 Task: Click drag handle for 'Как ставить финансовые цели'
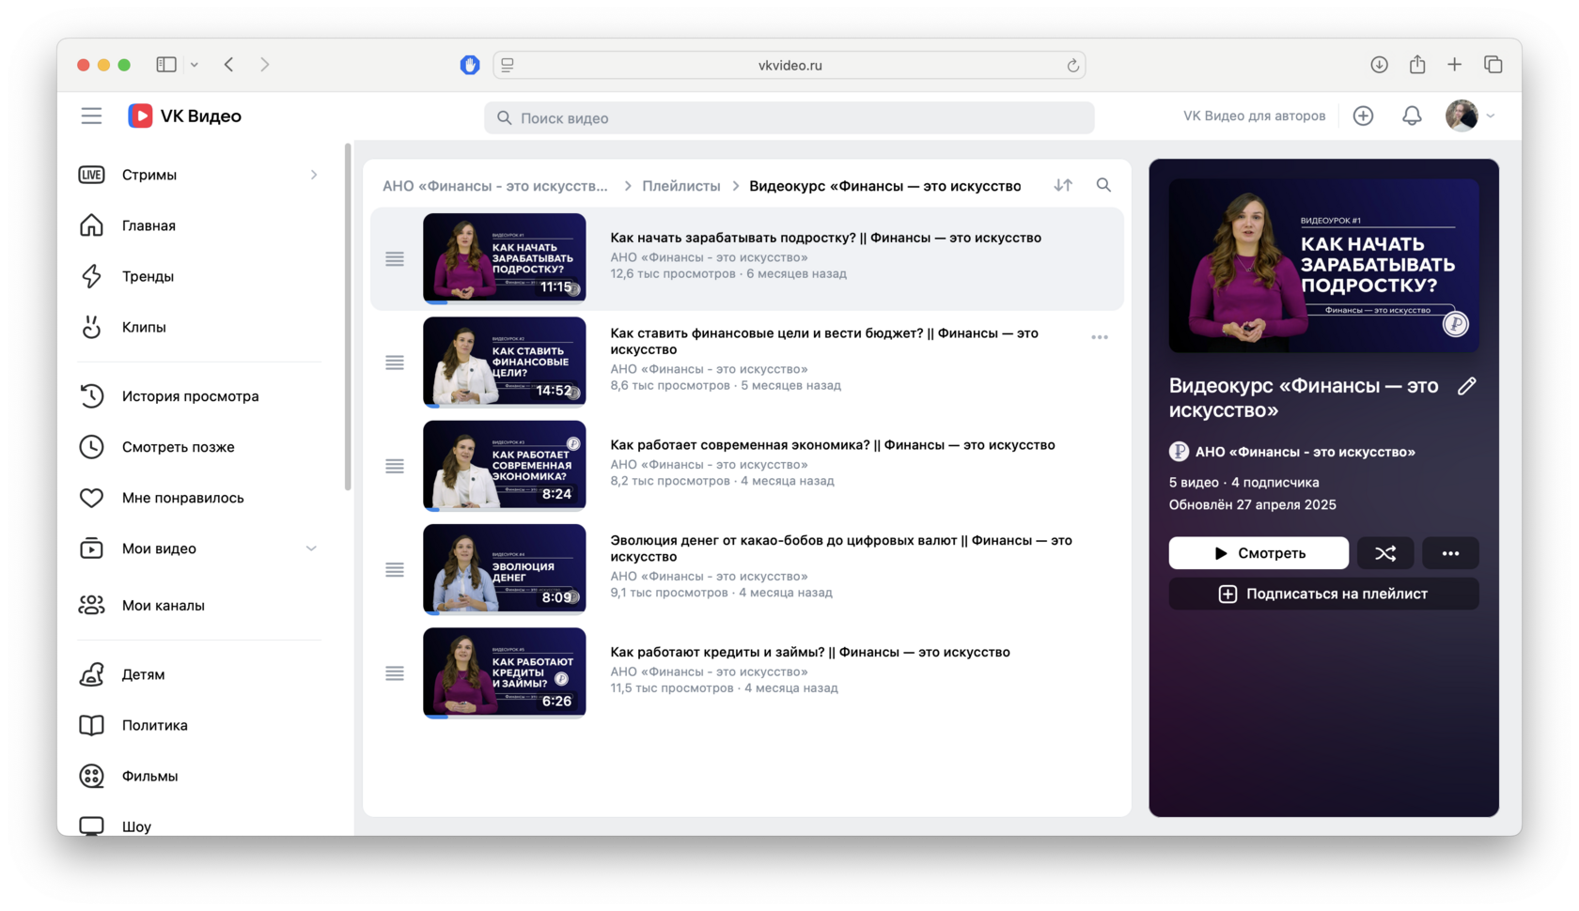point(395,363)
